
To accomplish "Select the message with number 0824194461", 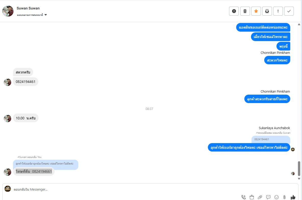I will [x=26, y=82].
